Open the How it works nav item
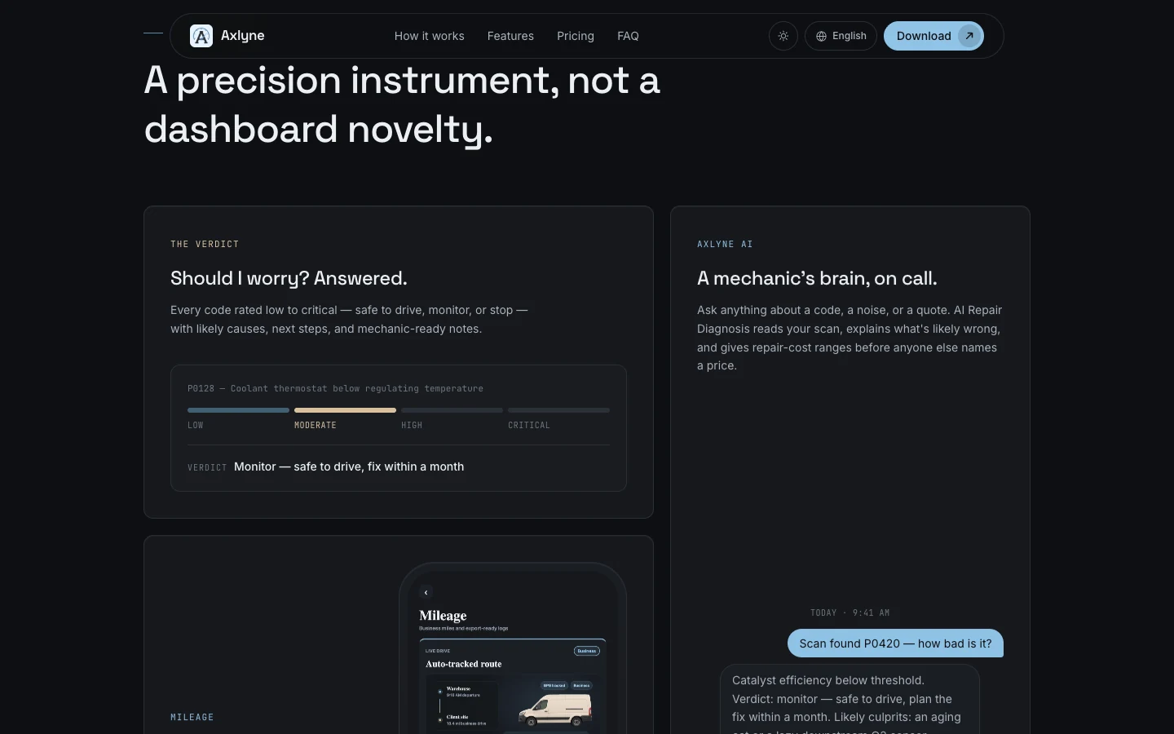Viewport: 1174px width, 734px height. pyautogui.click(x=430, y=36)
